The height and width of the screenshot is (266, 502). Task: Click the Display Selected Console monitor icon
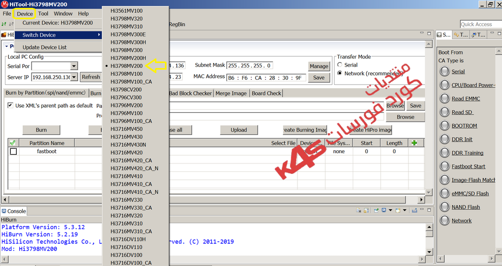(384, 210)
